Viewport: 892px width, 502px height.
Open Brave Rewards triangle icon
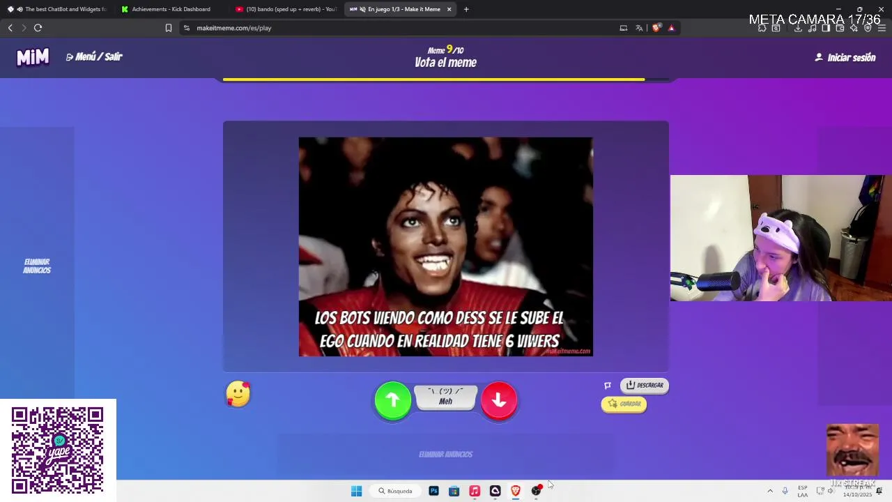click(671, 28)
